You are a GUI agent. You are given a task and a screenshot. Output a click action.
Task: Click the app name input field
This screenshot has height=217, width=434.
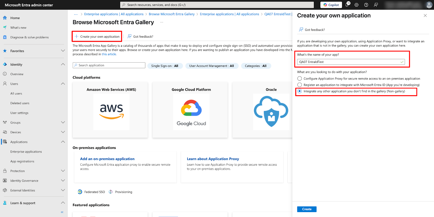point(351,62)
